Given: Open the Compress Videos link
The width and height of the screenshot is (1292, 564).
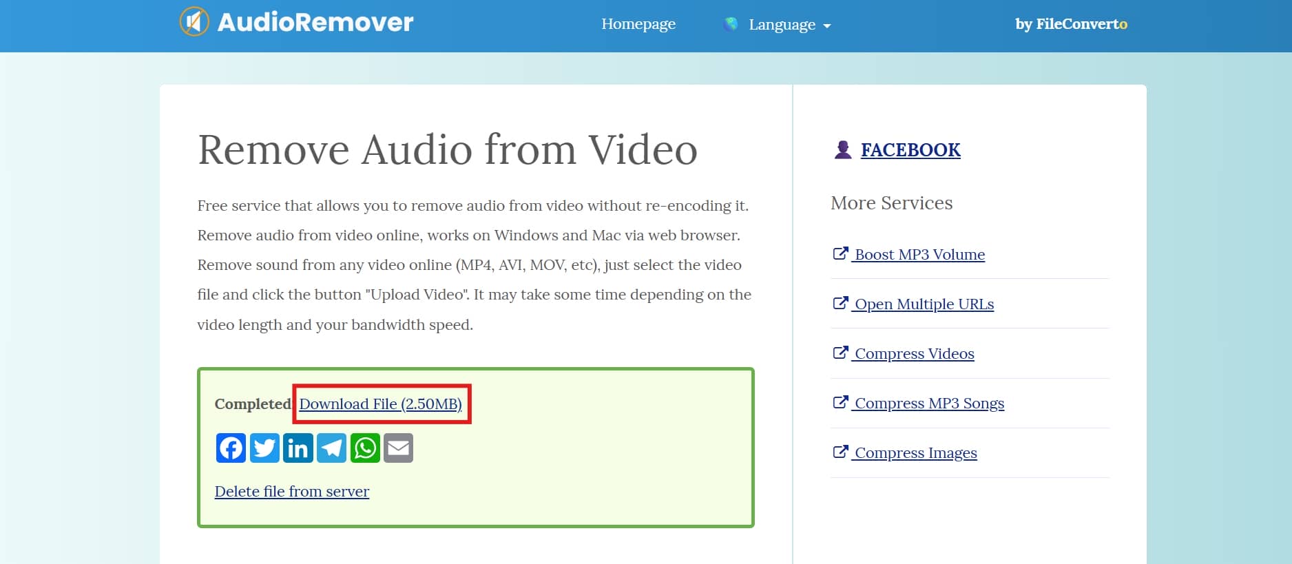Looking at the screenshot, I should point(914,354).
